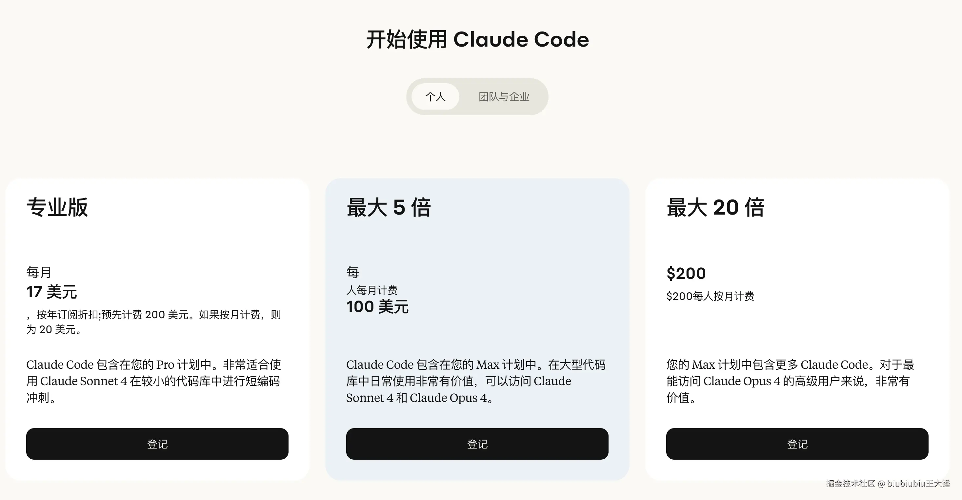Click the 人每月计费 label in middle card
The image size is (962, 500).
pyautogui.click(x=371, y=290)
